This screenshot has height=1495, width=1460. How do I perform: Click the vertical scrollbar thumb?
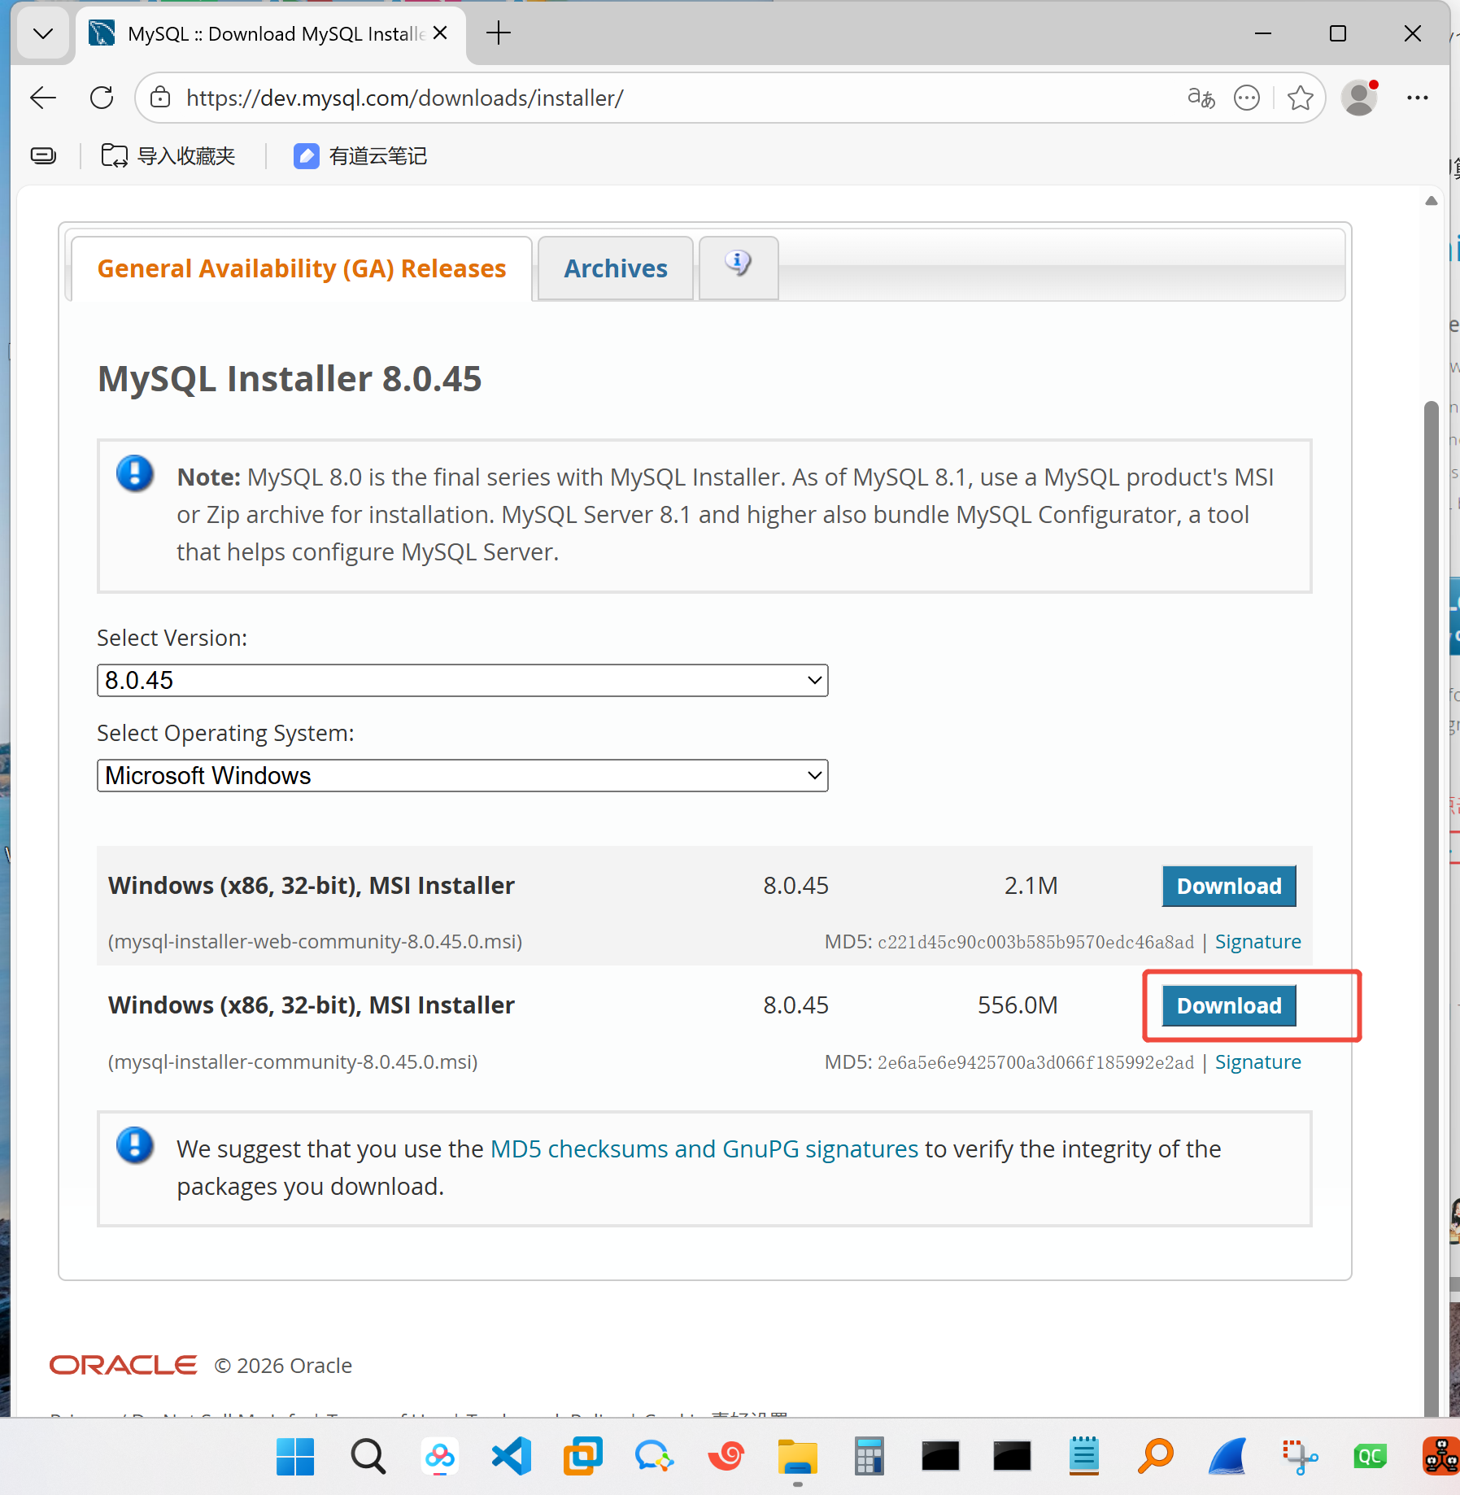[1432, 907]
